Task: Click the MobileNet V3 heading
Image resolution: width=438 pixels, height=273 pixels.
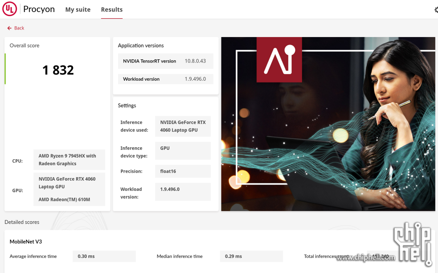Action: pos(26,241)
